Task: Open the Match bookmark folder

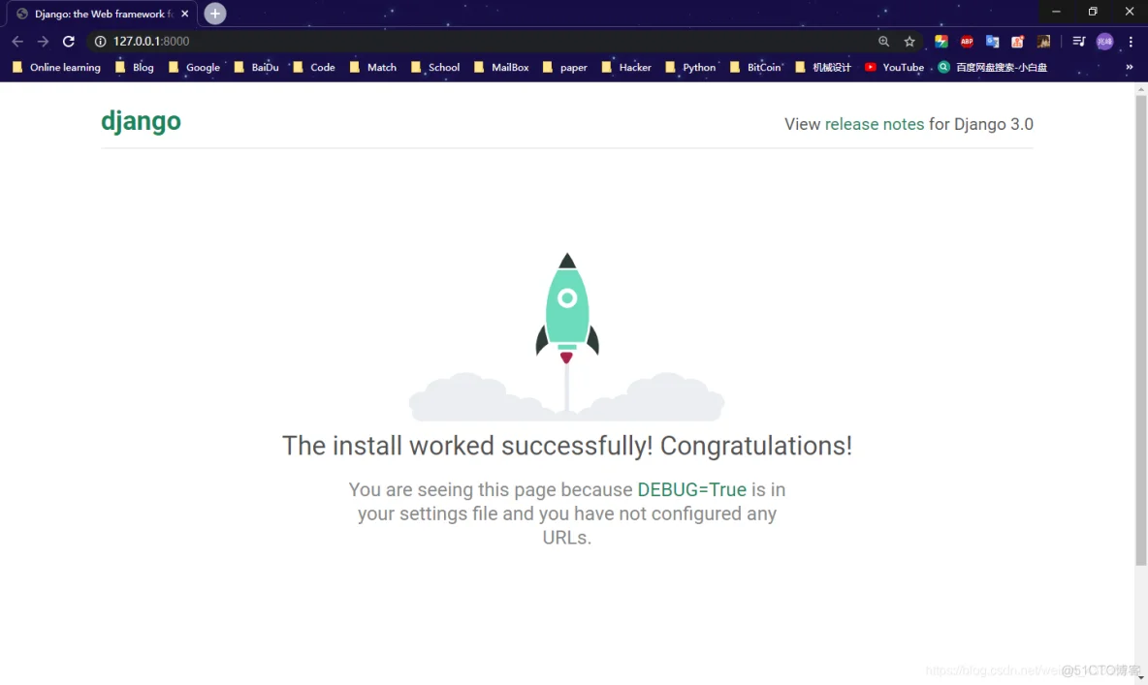Action: coord(373,67)
